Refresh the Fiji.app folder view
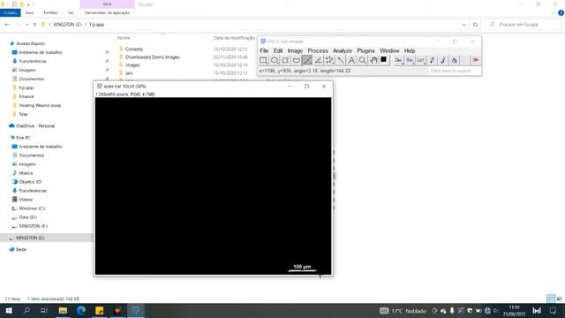 (475, 25)
